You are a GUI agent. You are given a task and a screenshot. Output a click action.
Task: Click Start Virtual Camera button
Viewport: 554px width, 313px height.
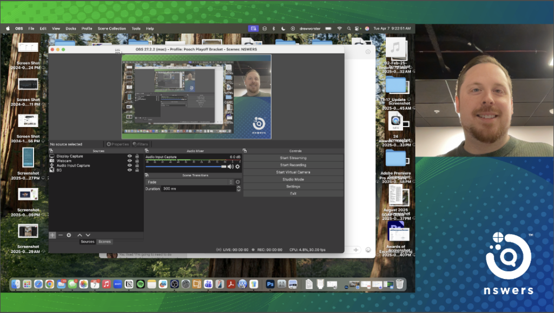(x=293, y=172)
